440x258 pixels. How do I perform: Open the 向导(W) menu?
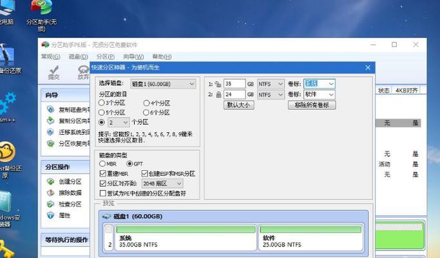pyautogui.click(x=133, y=57)
